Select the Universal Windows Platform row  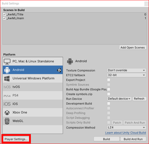click(x=33, y=78)
